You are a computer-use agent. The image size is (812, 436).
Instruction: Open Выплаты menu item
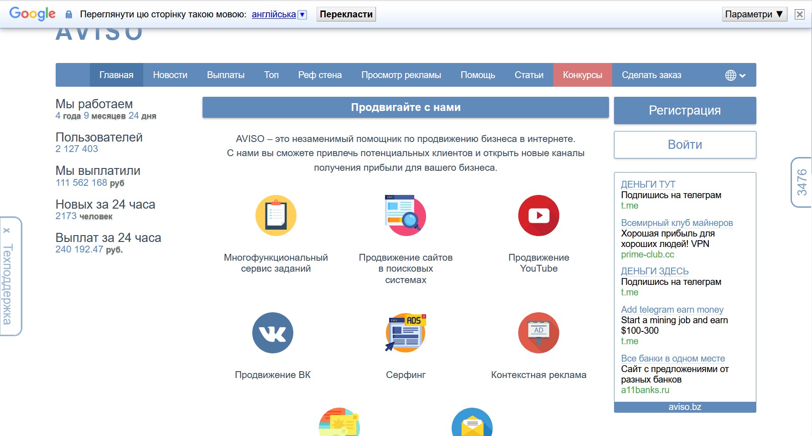point(226,75)
